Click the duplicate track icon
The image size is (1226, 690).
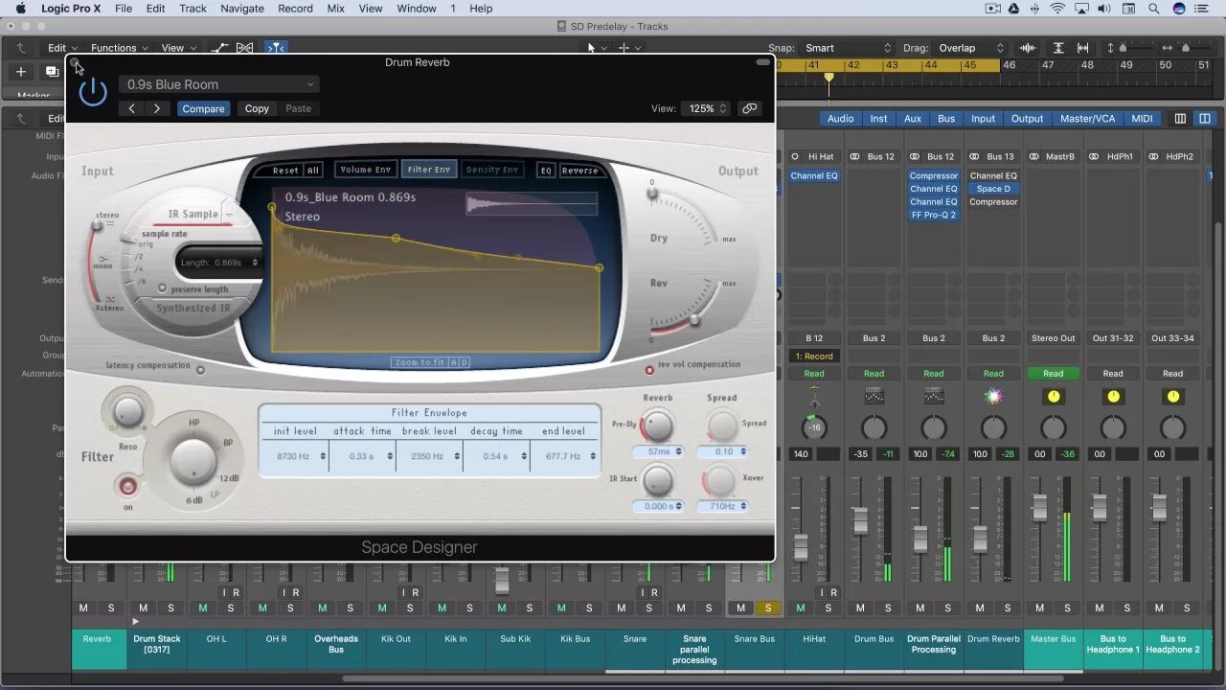click(52, 72)
